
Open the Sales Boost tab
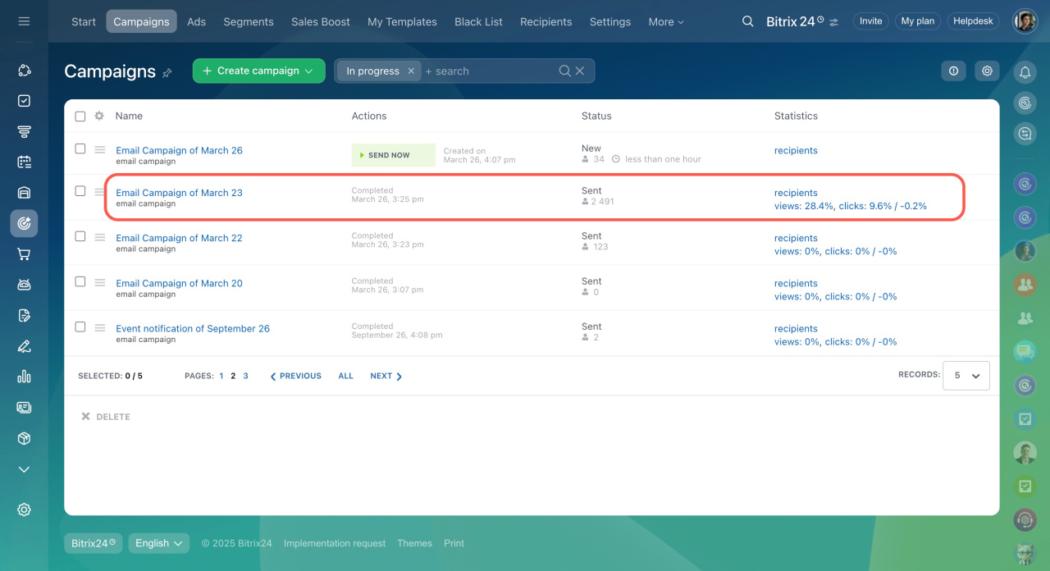pyautogui.click(x=321, y=21)
